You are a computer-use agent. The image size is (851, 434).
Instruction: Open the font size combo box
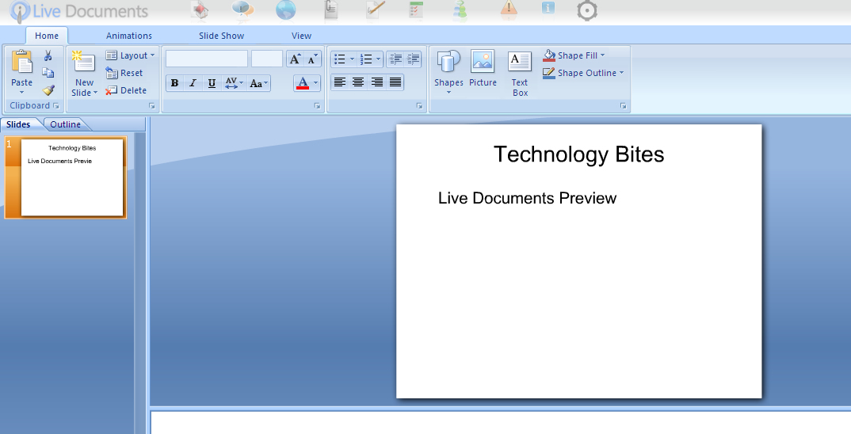(267, 59)
